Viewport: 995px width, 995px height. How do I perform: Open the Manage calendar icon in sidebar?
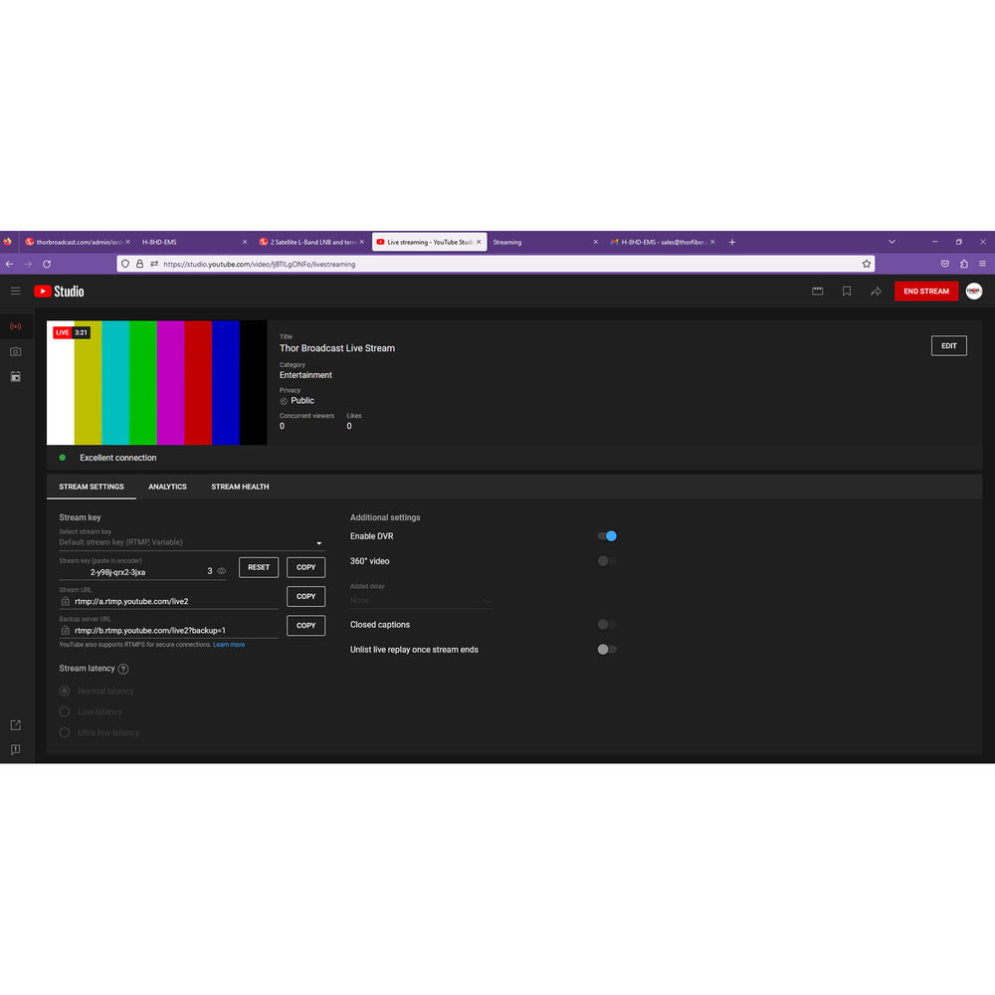click(x=15, y=377)
